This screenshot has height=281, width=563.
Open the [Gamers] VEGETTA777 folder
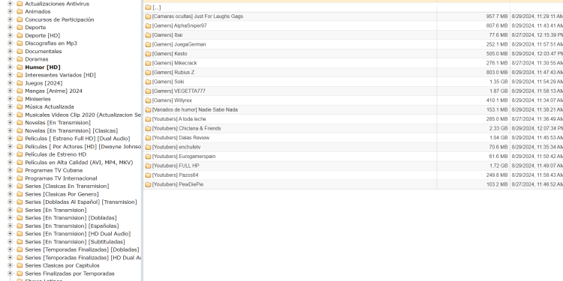(179, 91)
